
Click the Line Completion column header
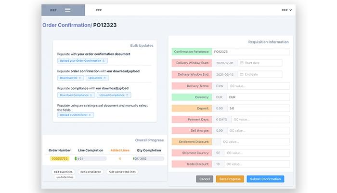tap(91, 151)
